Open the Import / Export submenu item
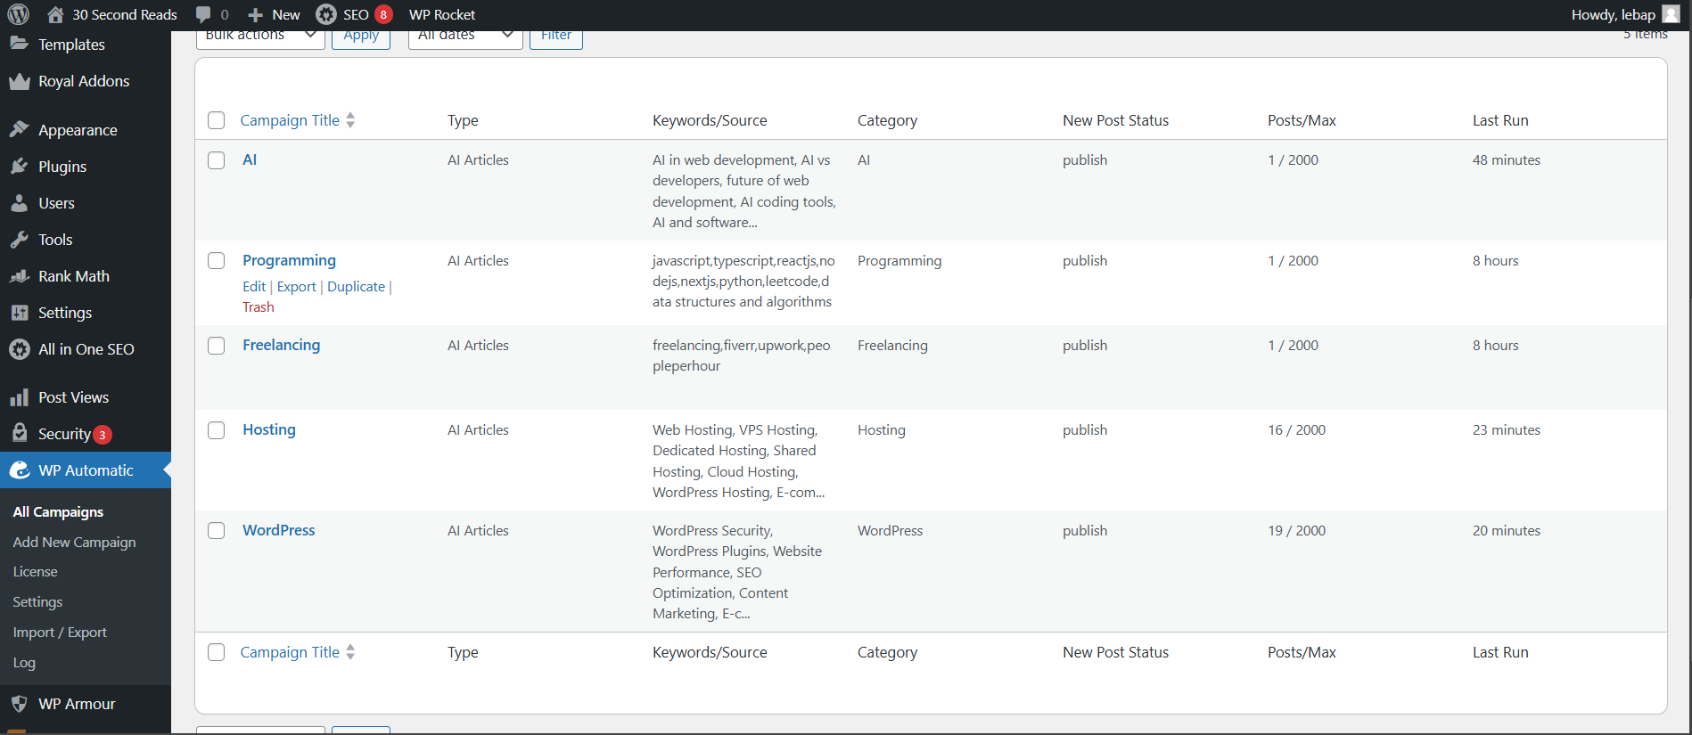 point(60,633)
